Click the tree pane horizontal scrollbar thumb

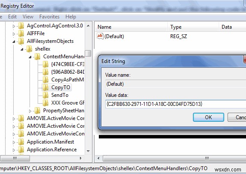(x=15, y=158)
